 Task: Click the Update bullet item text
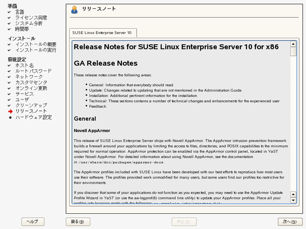click(x=166, y=90)
